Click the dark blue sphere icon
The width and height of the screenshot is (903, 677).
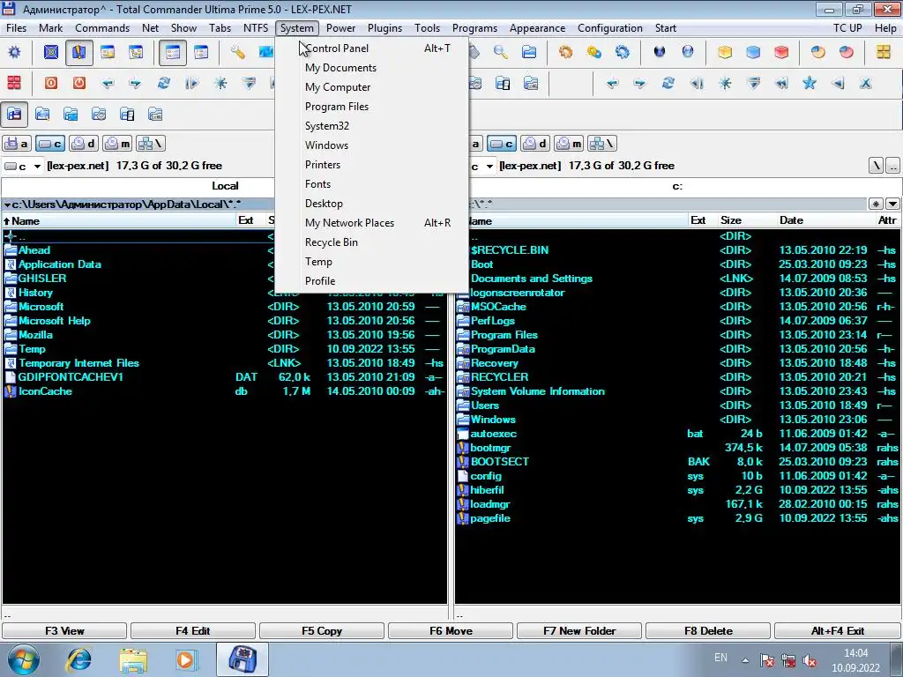point(660,52)
